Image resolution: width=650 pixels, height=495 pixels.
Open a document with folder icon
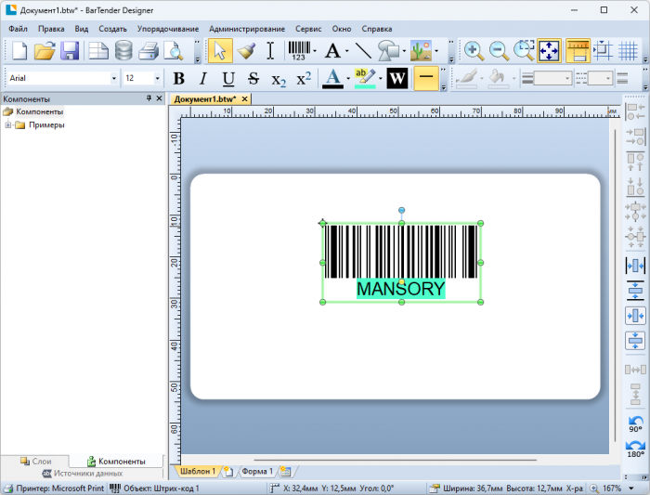coord(45,51)
